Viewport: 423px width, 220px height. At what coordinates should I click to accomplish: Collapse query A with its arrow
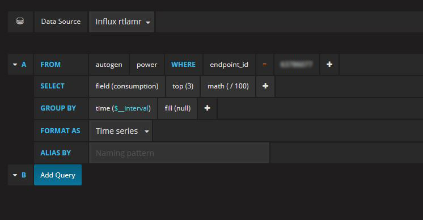(x=15, y=65)
